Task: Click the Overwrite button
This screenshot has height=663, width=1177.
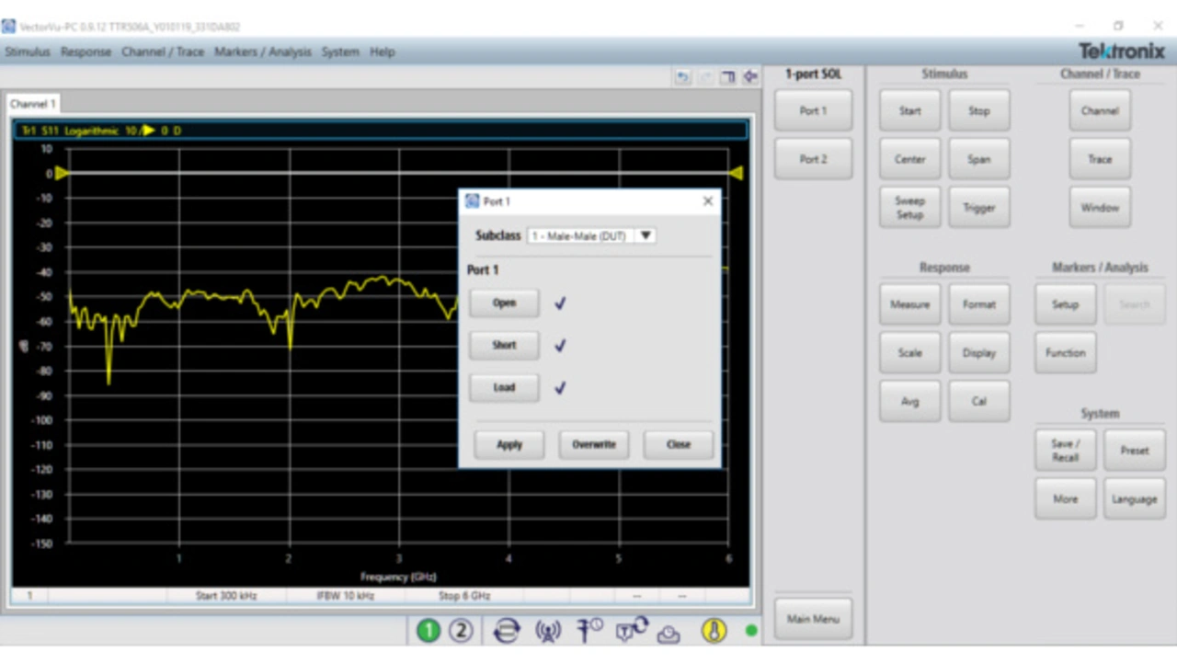Action: [x=593, y=444]
